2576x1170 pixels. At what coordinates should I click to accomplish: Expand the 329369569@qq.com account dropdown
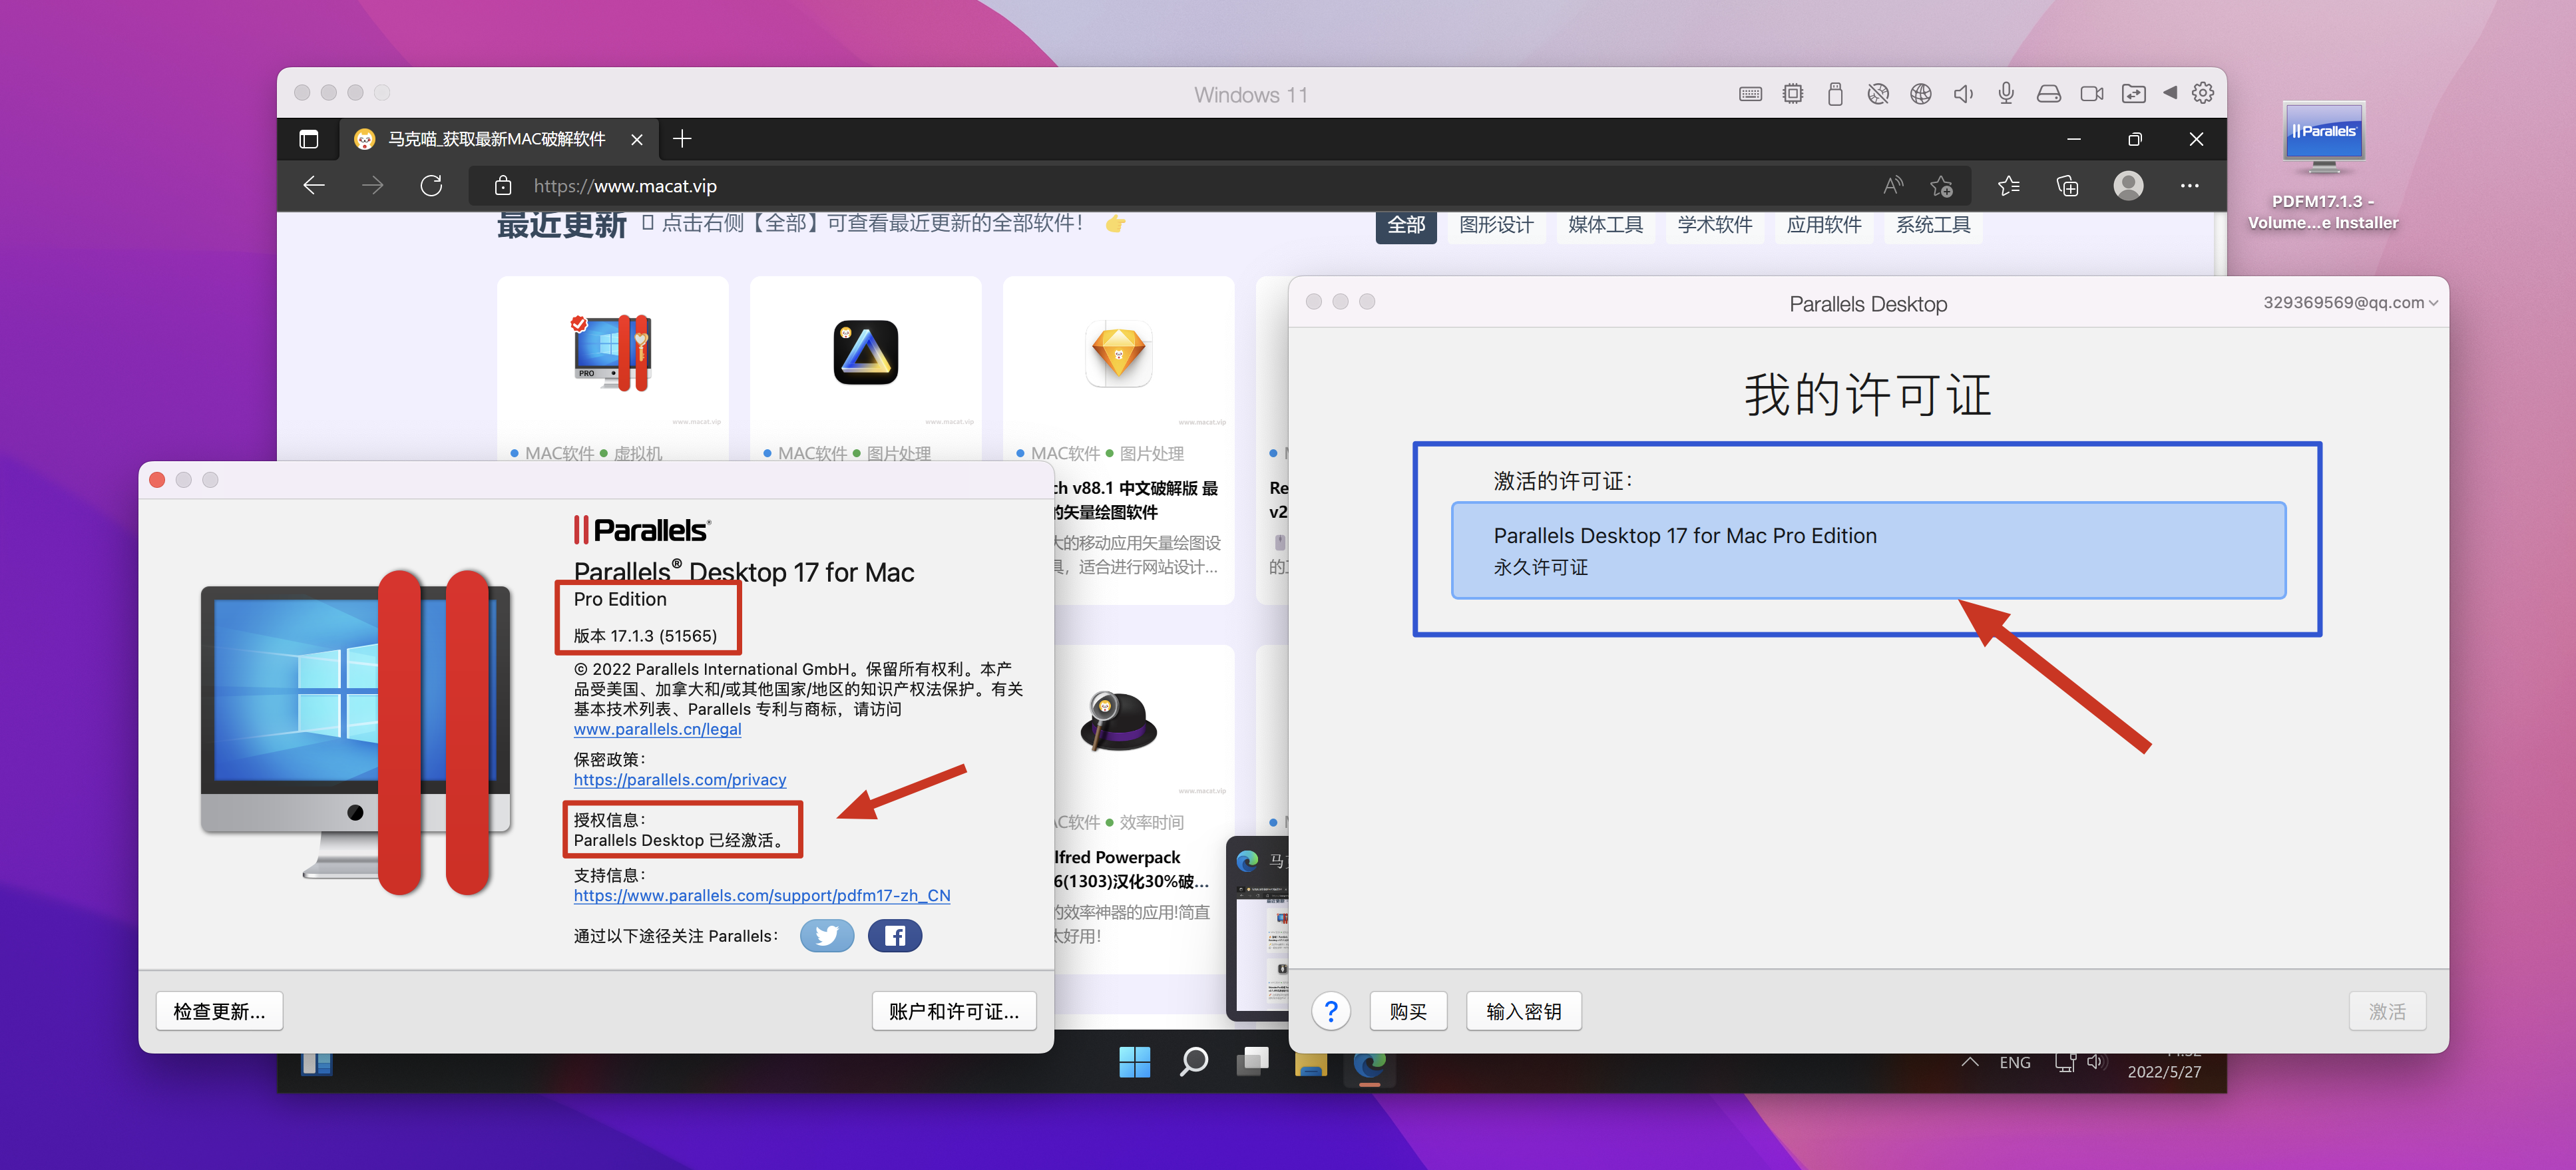2350,302
